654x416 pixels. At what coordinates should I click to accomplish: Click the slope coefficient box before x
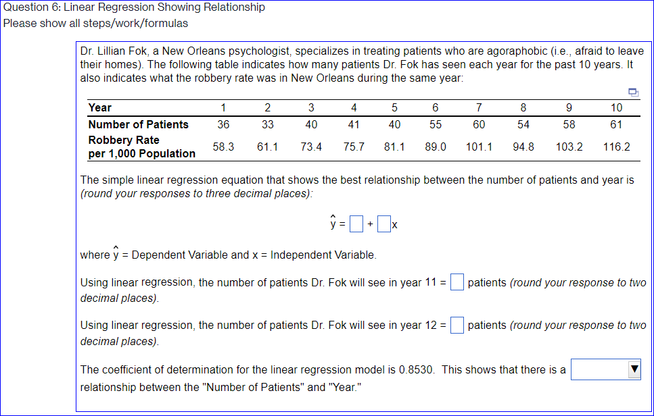point(383,223)
